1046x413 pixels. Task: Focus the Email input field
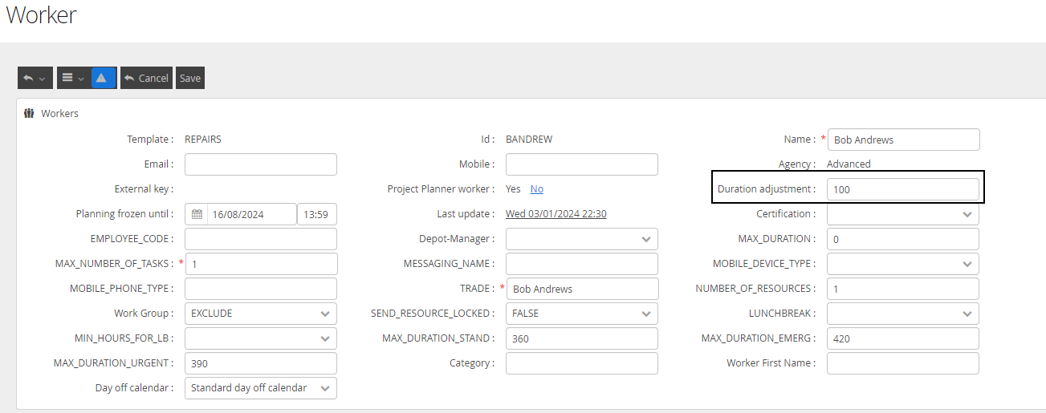(260, 164)
